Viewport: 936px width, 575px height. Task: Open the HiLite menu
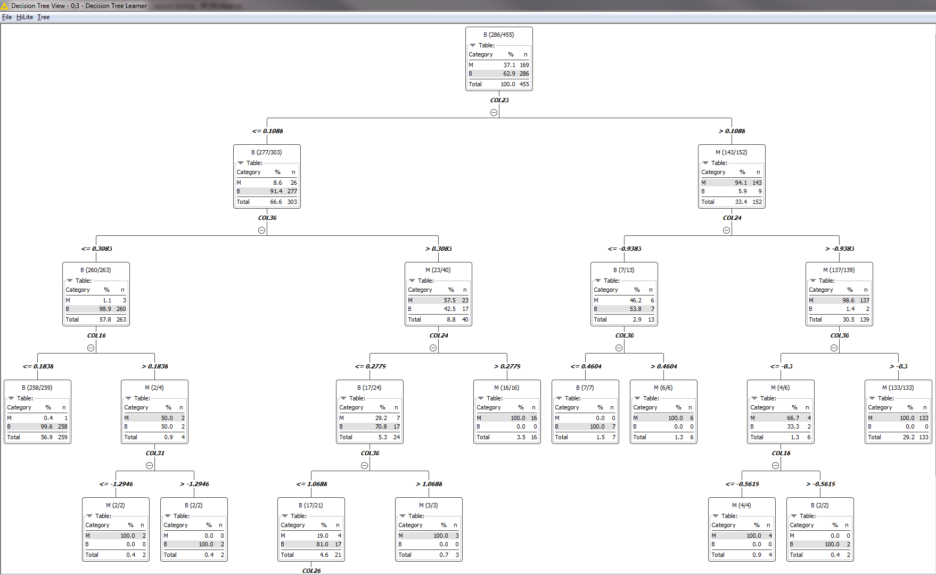point(24,17)
